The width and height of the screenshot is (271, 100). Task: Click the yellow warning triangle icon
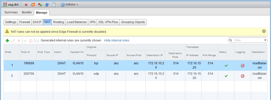(7, 31)
